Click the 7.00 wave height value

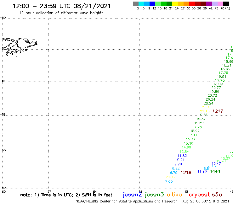(169, 181)
